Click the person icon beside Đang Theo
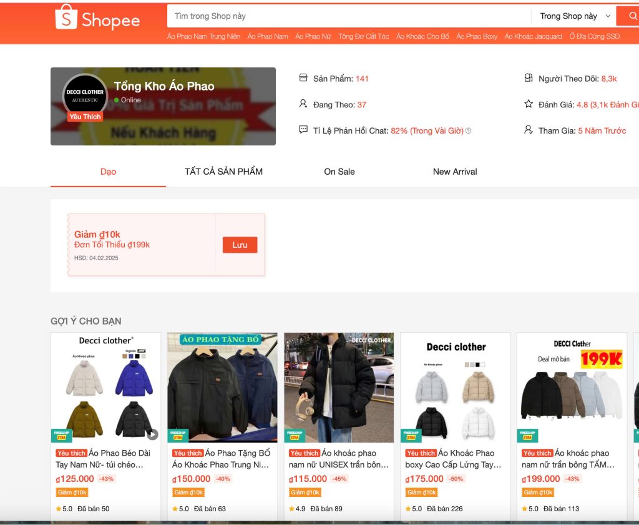 click(x=303, y=104)
